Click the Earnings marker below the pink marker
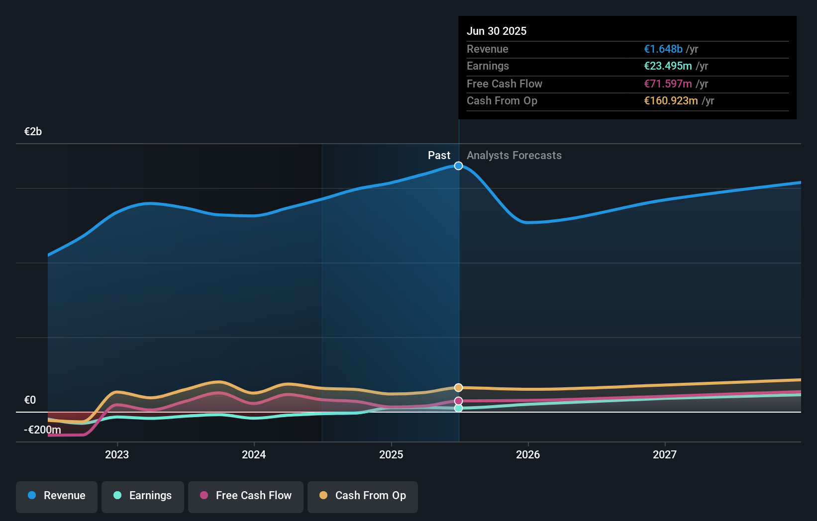Image resolution: width=817 pixels, height=521 pixels. (458, 409)
